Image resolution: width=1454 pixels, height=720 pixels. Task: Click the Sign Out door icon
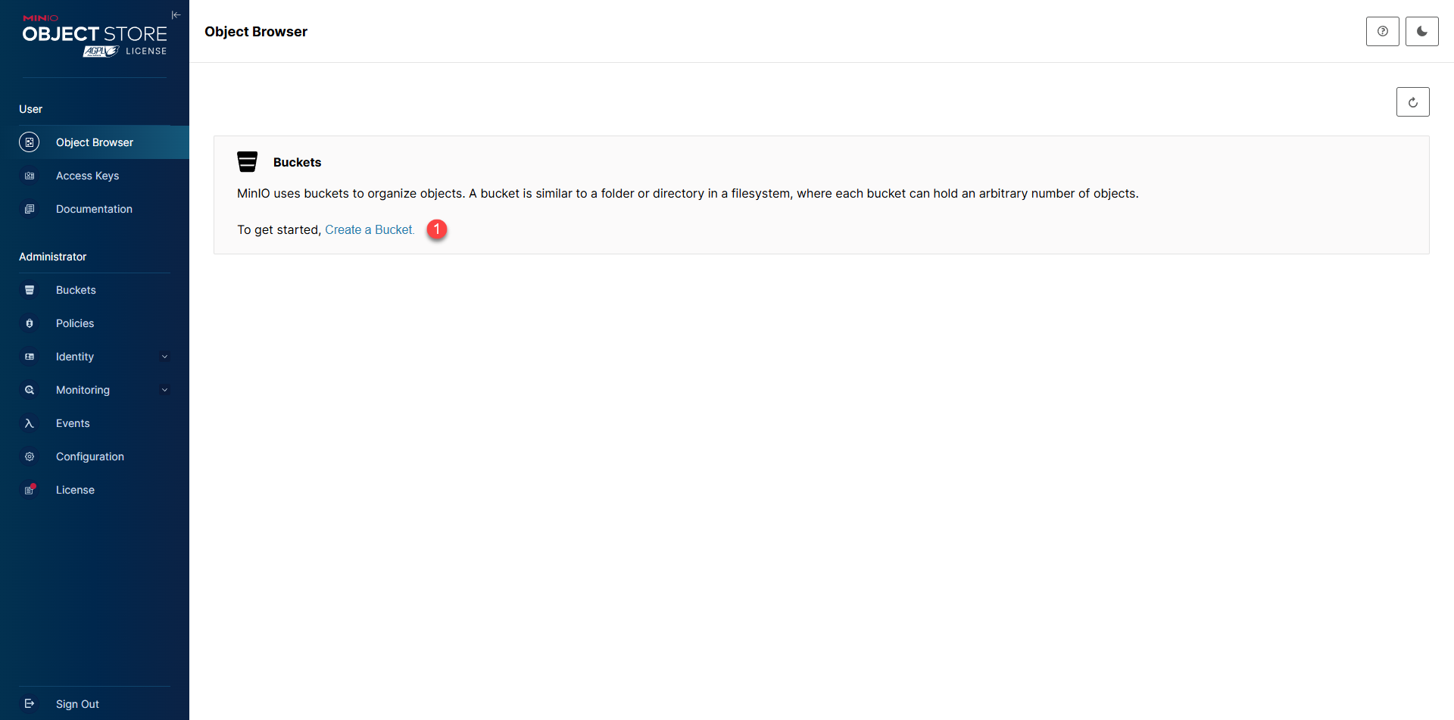(30, 704)
